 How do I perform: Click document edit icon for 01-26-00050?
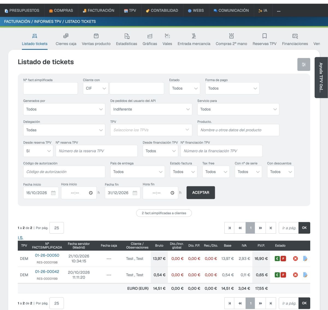(x=305, y=259)
